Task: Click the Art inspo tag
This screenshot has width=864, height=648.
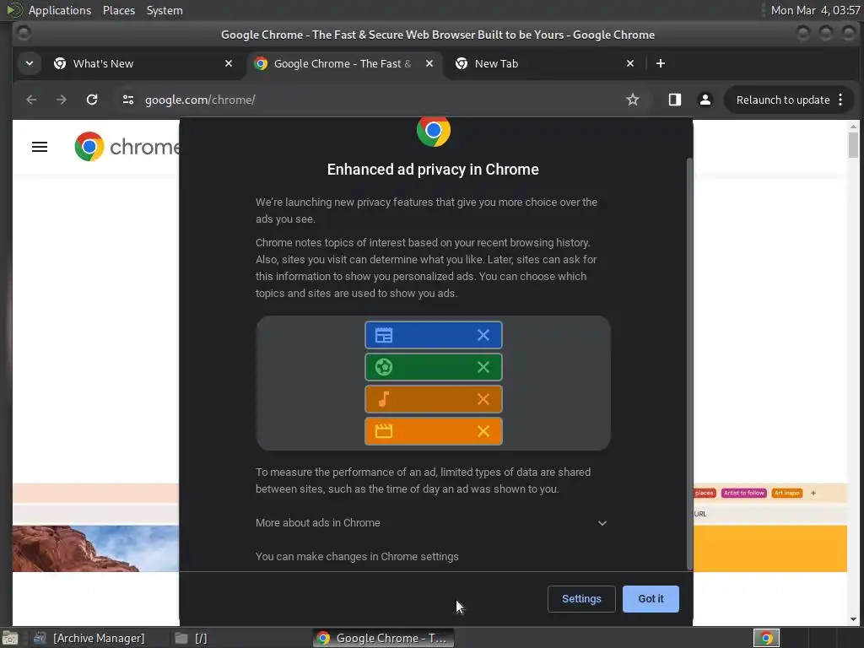Action: pyautogui.click(x=787, y=493)
